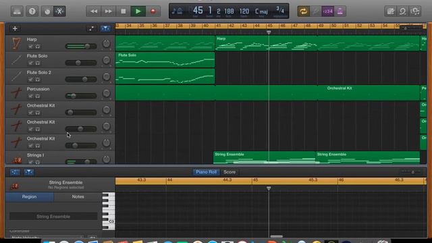The width and height of the screenshot is (432, 243).
Task: Click the Stop transport button
Action: point(123,11)
